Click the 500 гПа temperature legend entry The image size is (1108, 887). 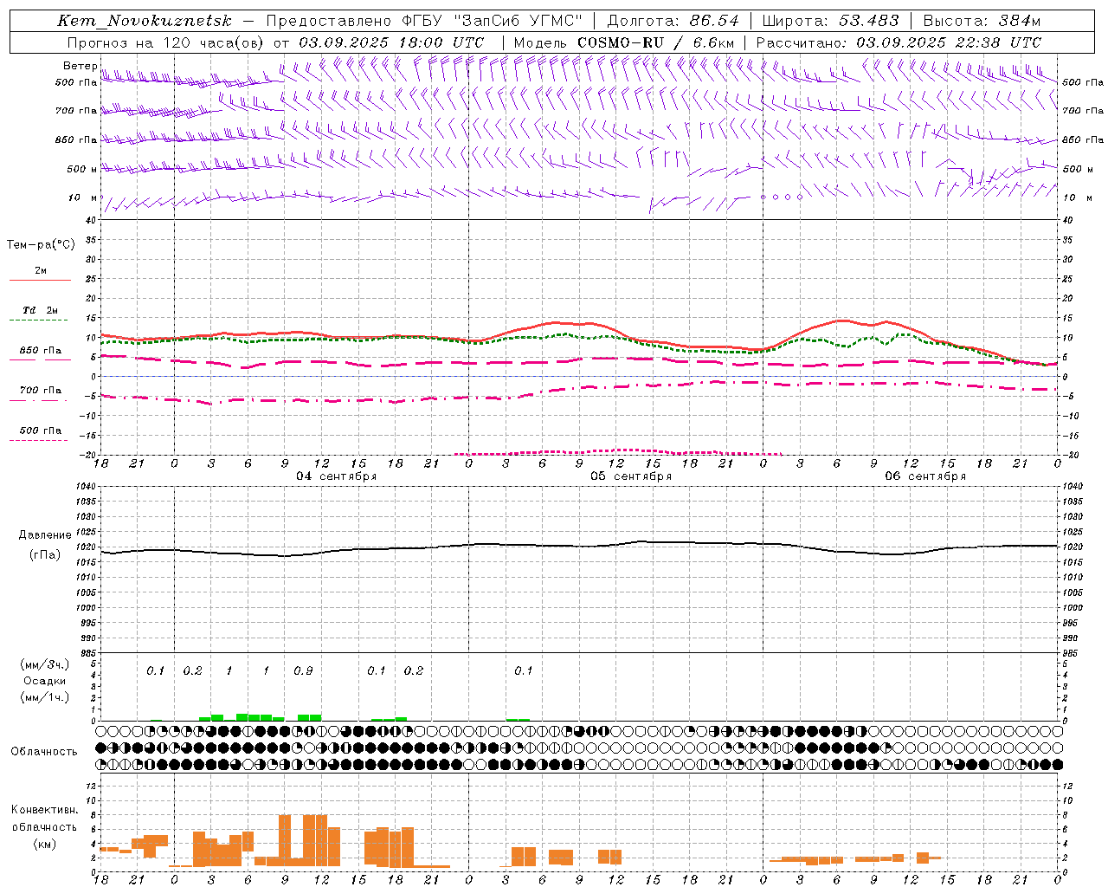(x=41, y=431)
